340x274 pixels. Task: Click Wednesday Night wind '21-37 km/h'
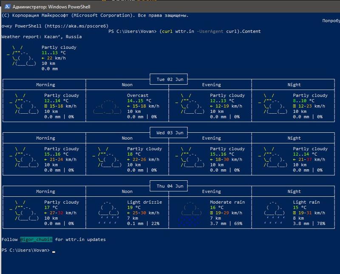pyautogui.click(x=312, y=159)
